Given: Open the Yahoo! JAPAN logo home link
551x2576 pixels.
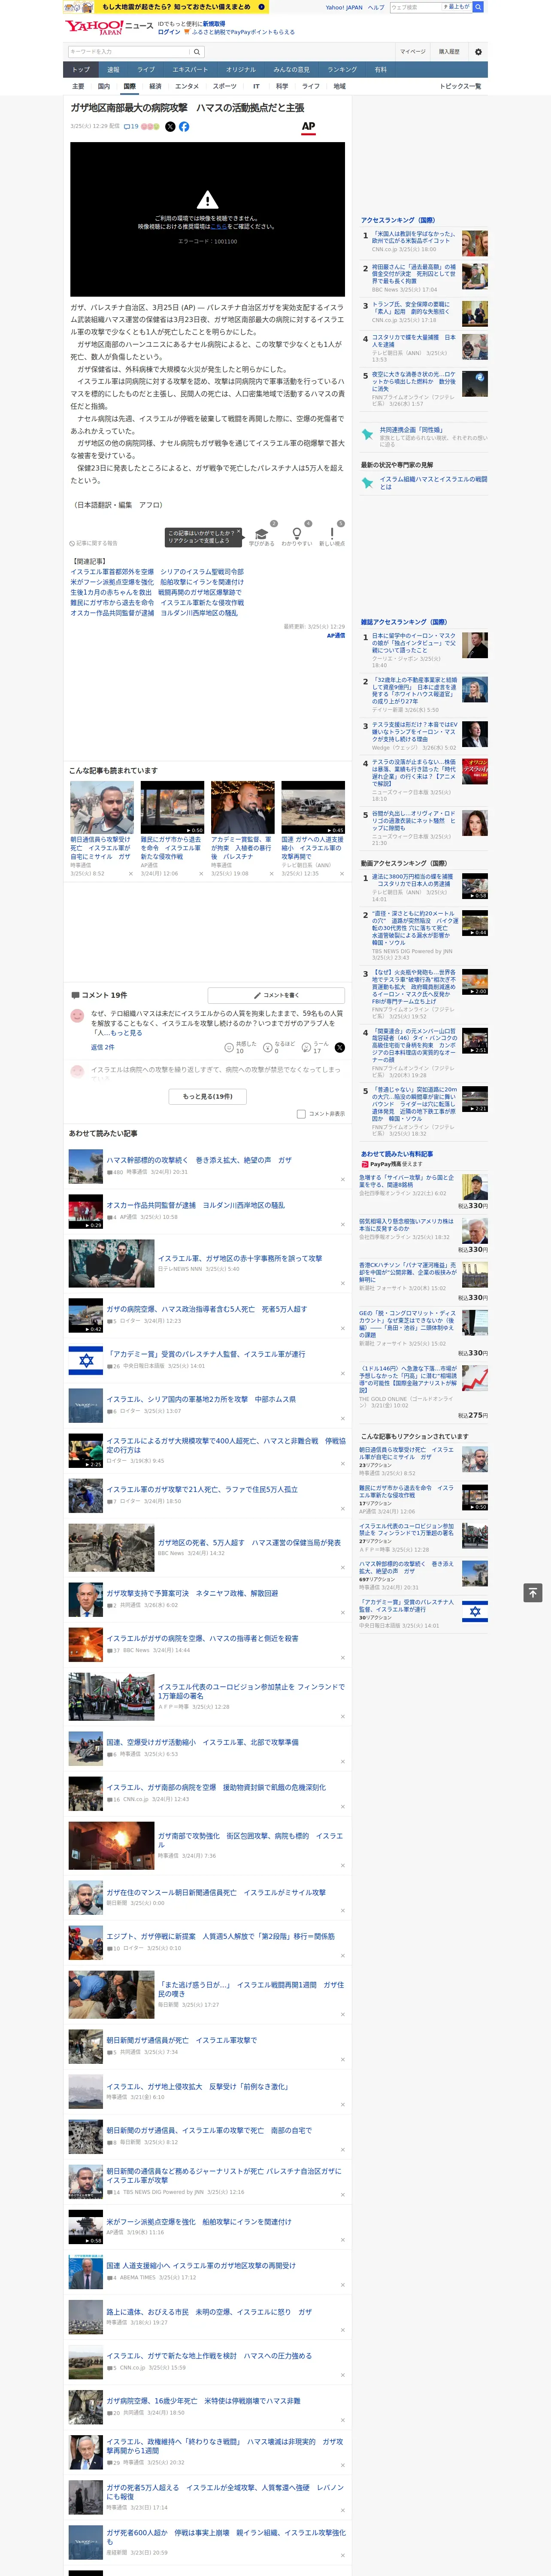Looking at the screenshot, I should pos(94,27).
